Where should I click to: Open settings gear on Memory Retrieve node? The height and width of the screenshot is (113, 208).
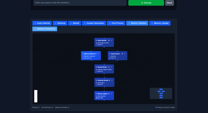point(96,54)
